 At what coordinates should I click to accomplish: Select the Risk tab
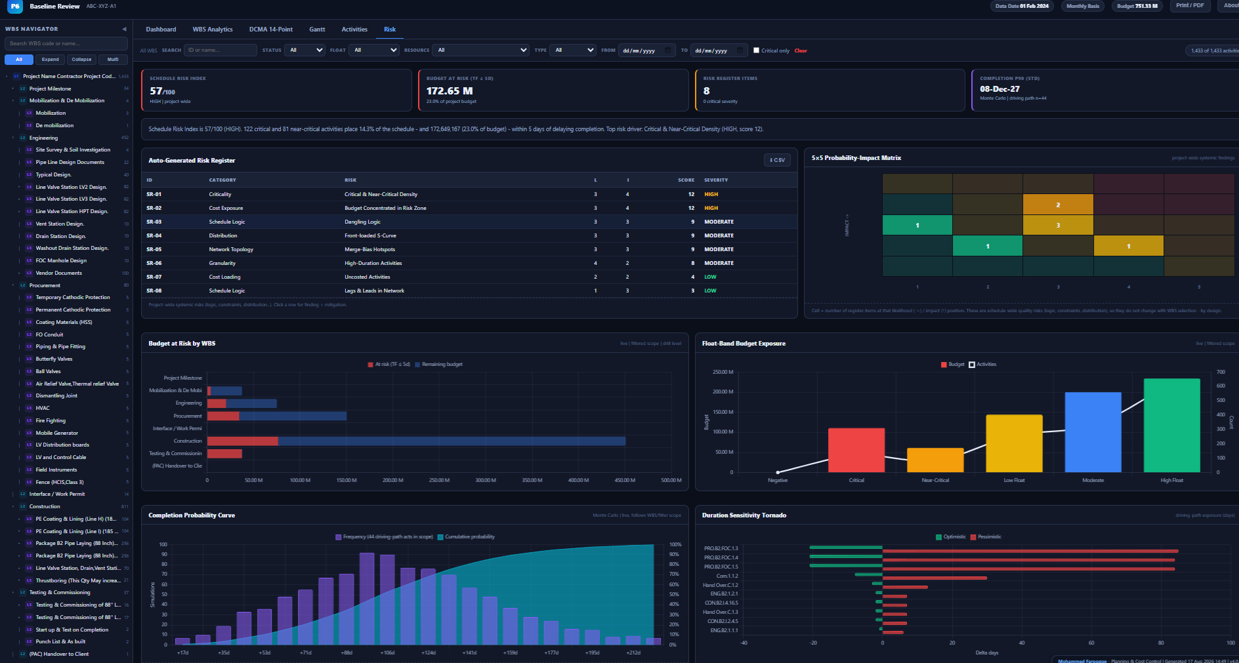[x=390, y=30]
